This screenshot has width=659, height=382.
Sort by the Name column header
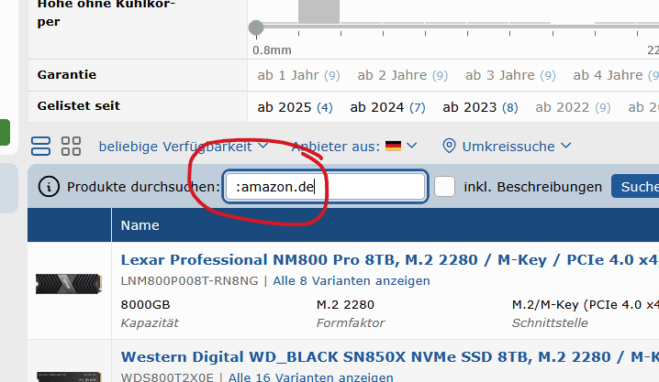pos(140,225)
